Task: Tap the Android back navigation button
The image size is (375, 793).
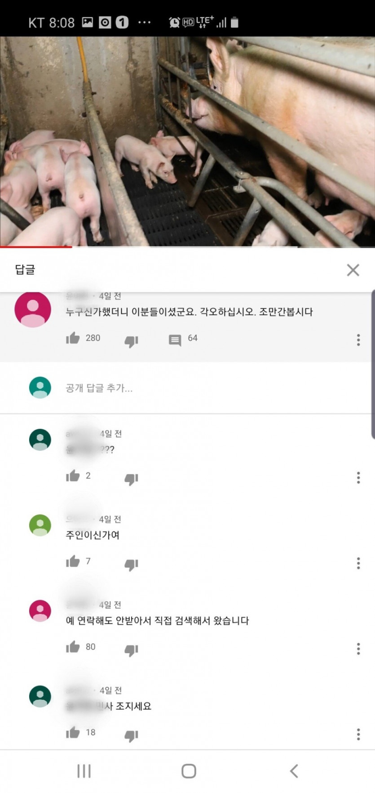Action: tap(294, 771)
